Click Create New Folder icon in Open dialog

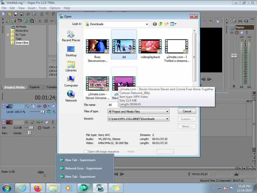tap(166, 24)
